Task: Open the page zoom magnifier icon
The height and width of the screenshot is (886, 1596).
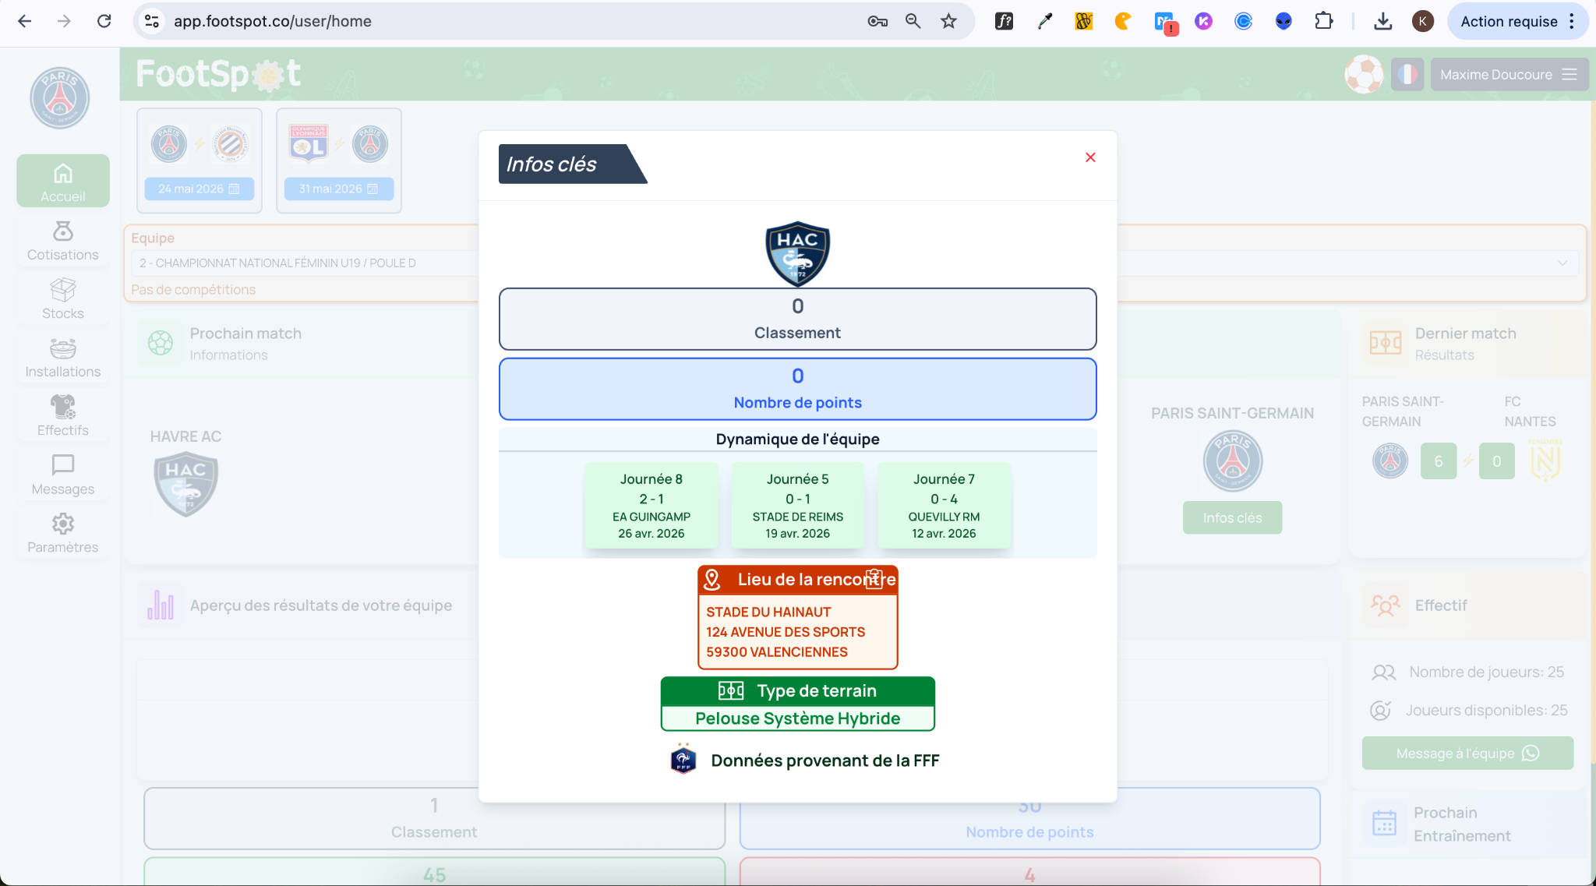Action: 913,21
